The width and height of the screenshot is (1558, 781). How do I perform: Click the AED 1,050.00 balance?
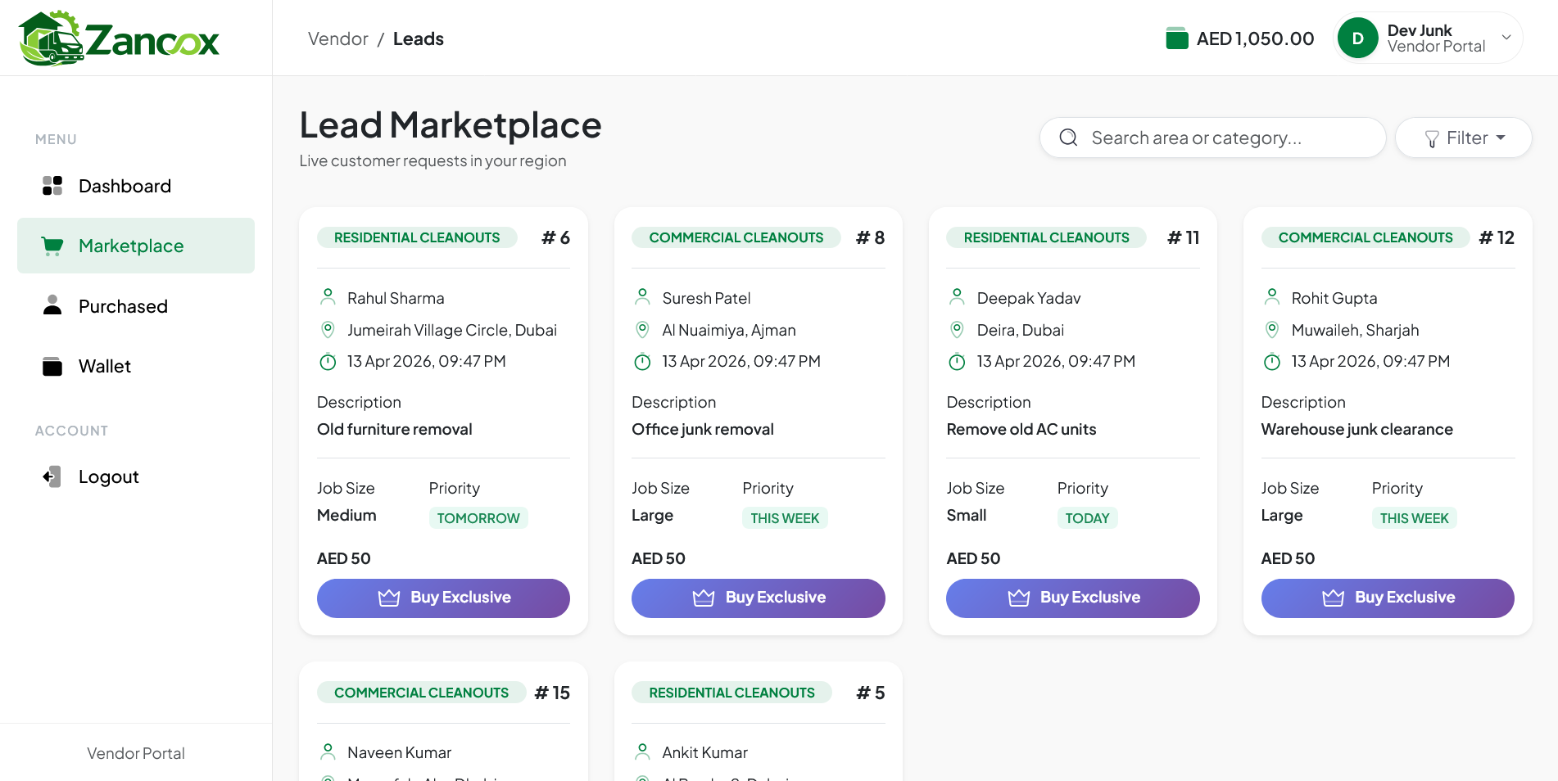coord(1255,38)
